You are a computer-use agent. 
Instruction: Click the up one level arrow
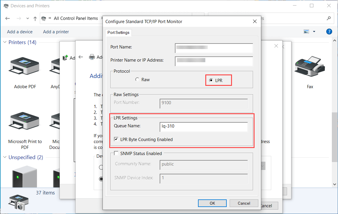(x=35, y=18)
